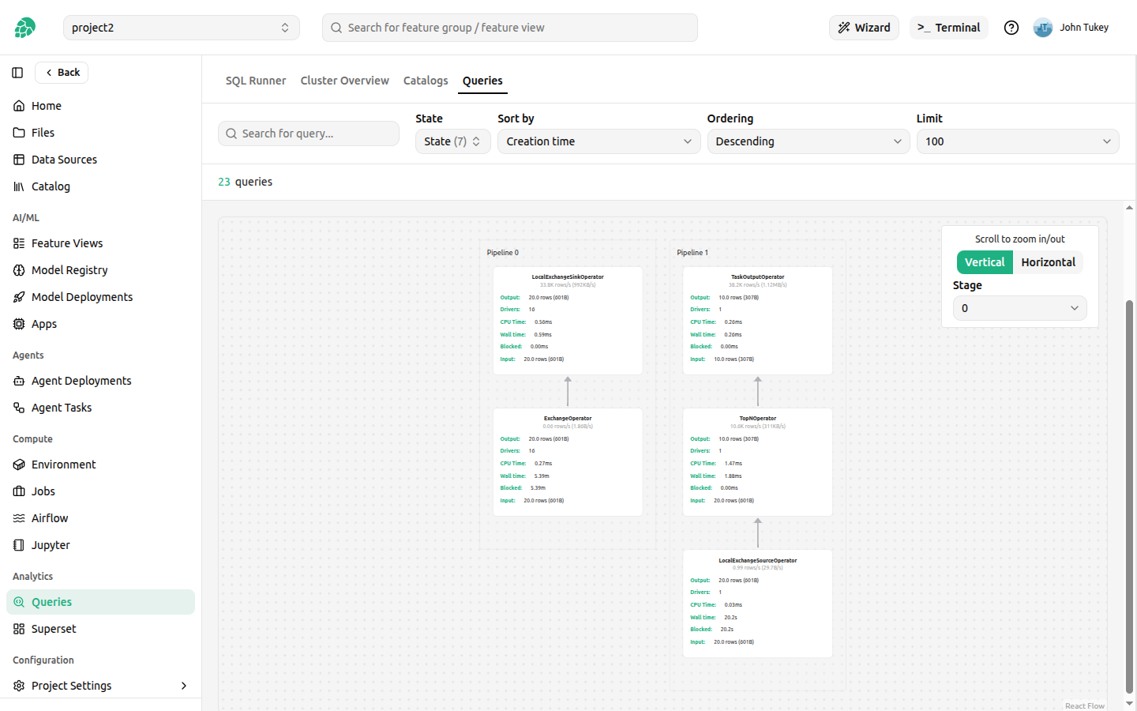The width and height of the screenshot is (1137, 711).
Task: Focus the Search for query field
Action: coord(309,134)
